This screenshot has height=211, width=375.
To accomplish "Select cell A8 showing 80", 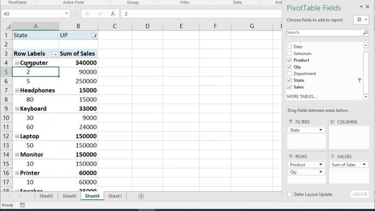I will pyautogui.click(x=35, y=100).
